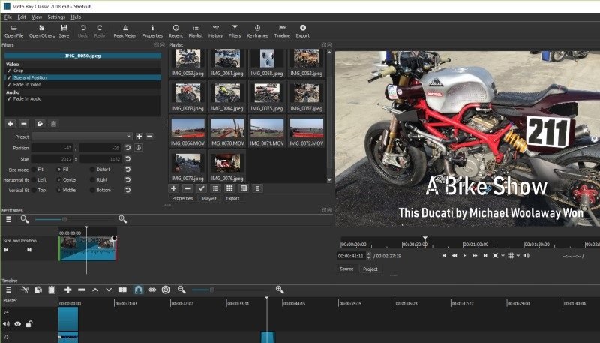Open the timeline hamburger menu
Image resolution: width=600 pixels, height=343 pixels.
coord(9,290)
